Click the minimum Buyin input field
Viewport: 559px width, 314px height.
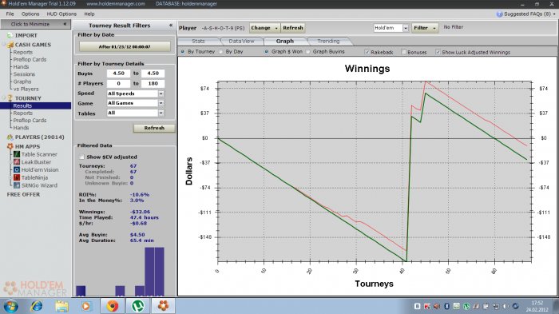119,74
